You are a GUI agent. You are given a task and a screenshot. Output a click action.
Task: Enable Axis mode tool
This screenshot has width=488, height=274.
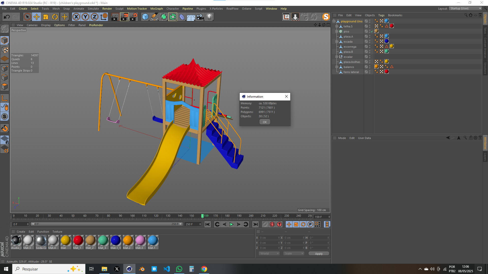(x=5, y=98)
